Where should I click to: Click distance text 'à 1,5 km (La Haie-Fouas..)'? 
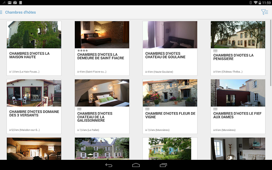click(24, 72)
